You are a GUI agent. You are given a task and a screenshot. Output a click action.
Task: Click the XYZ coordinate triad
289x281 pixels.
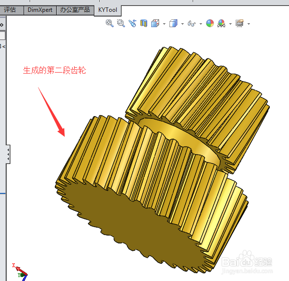pos(20,272)
